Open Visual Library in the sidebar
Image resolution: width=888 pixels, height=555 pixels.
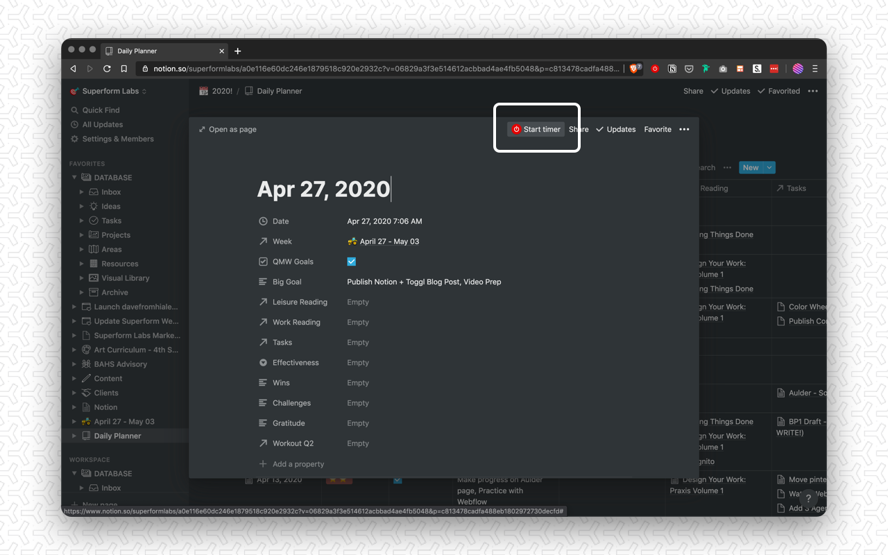coord(126,278)
